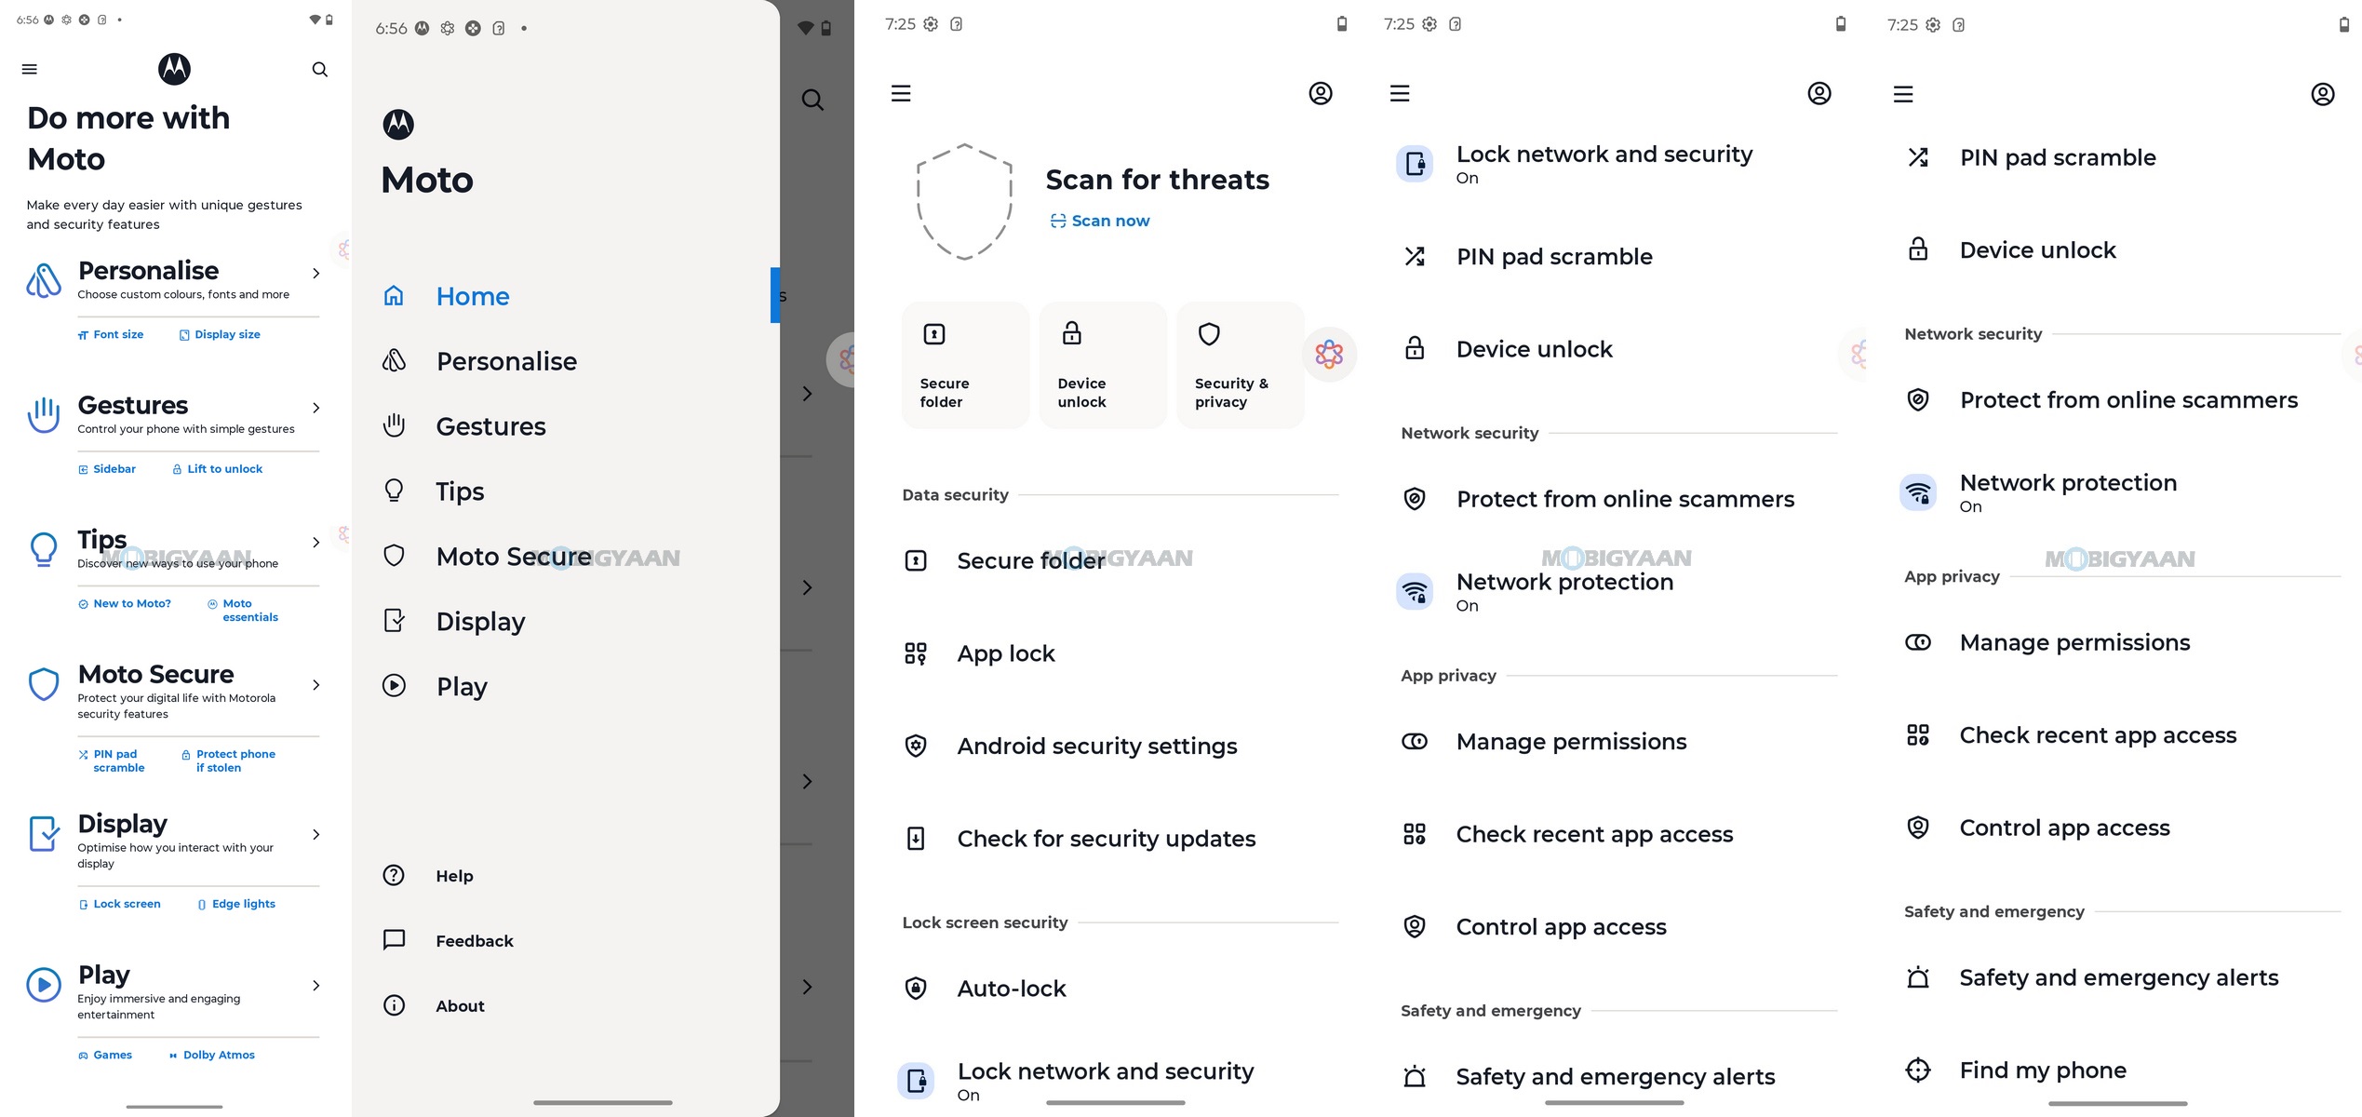Open Display size shortcut link
The image size is (2362, 1117).
[x=220, y=334]
